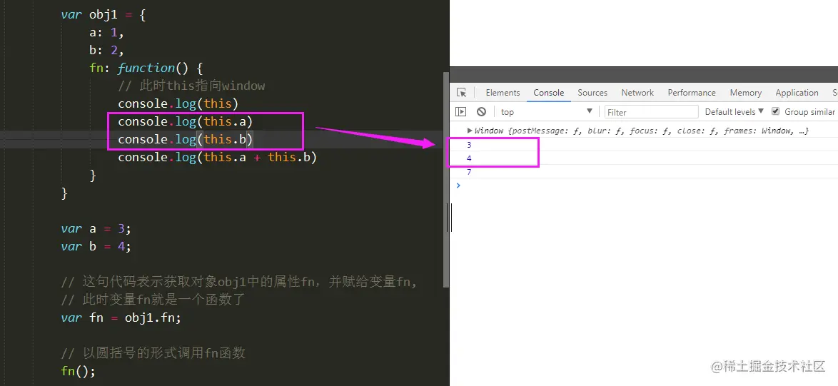Click the 'a: 1,' property line
Screen dimensions: 838x386
pos(106,33)
